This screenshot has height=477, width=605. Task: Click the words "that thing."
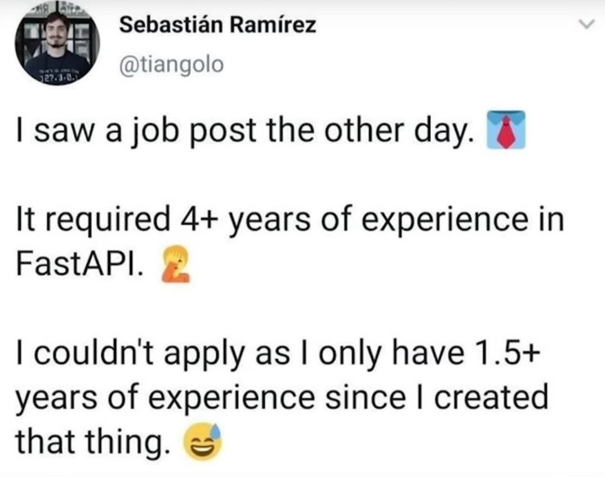coord(93,442)
